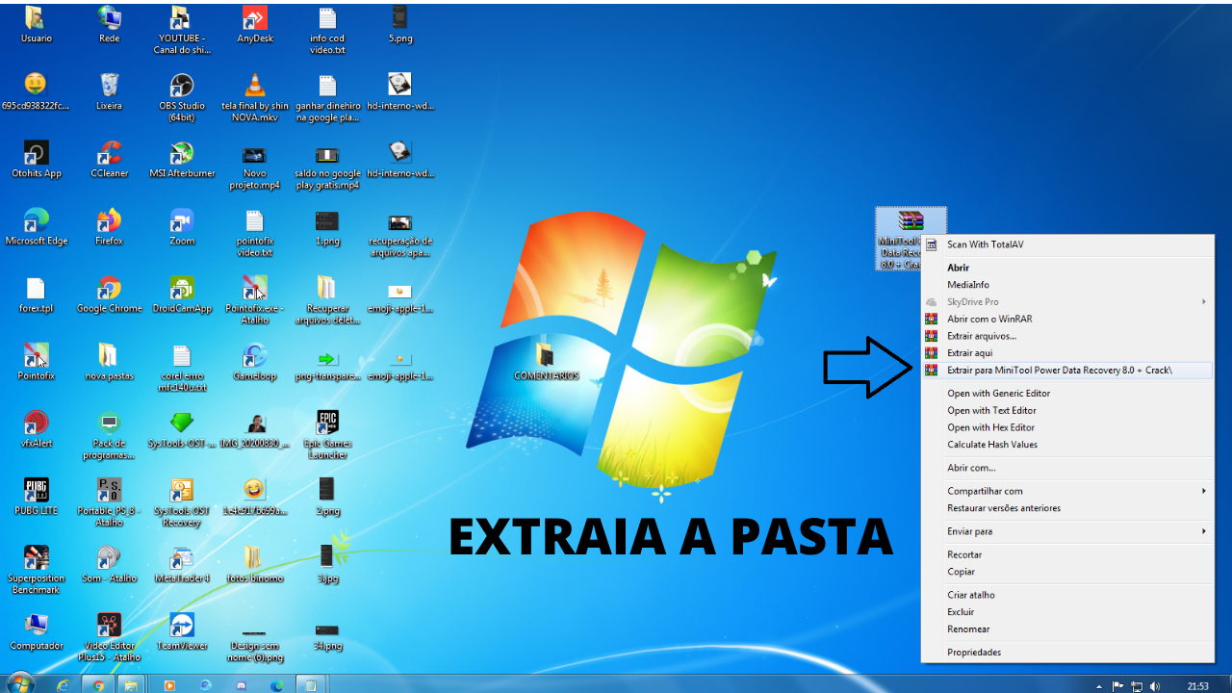
Task: Choose 'Abrir com o WinRAR' entry
Action: coord(1067,319)
